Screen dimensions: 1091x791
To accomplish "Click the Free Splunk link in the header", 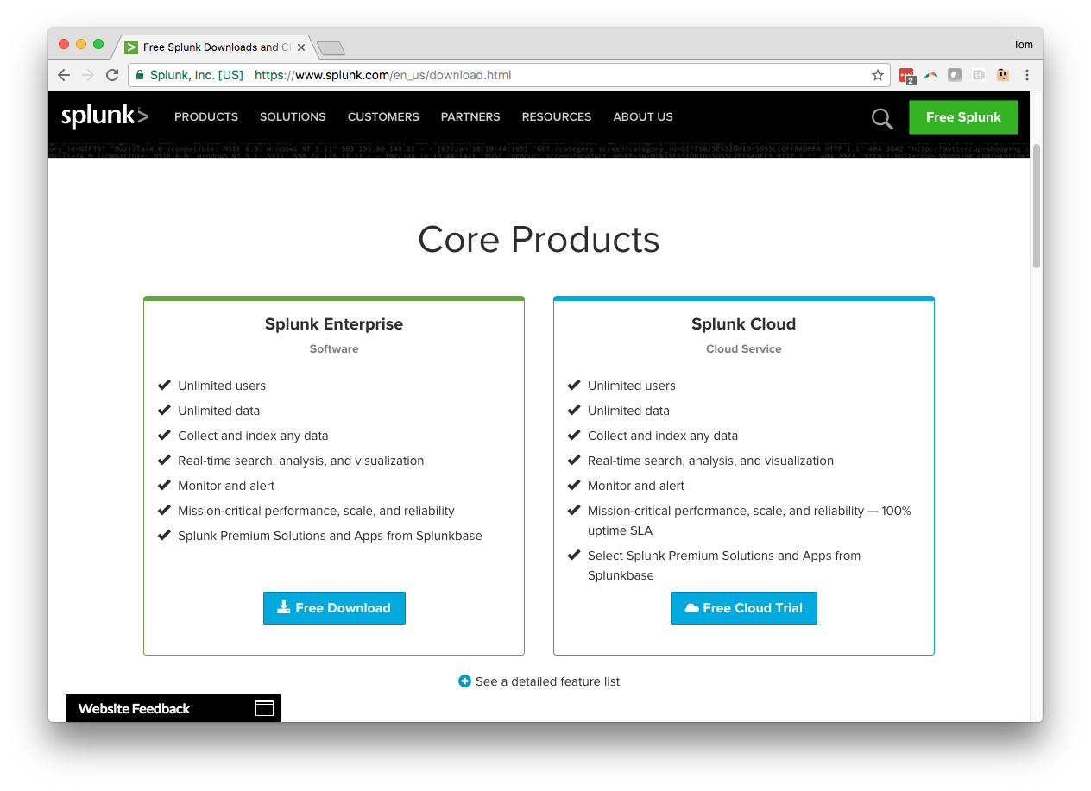I will pyautogui.click(x=963, y=116).
